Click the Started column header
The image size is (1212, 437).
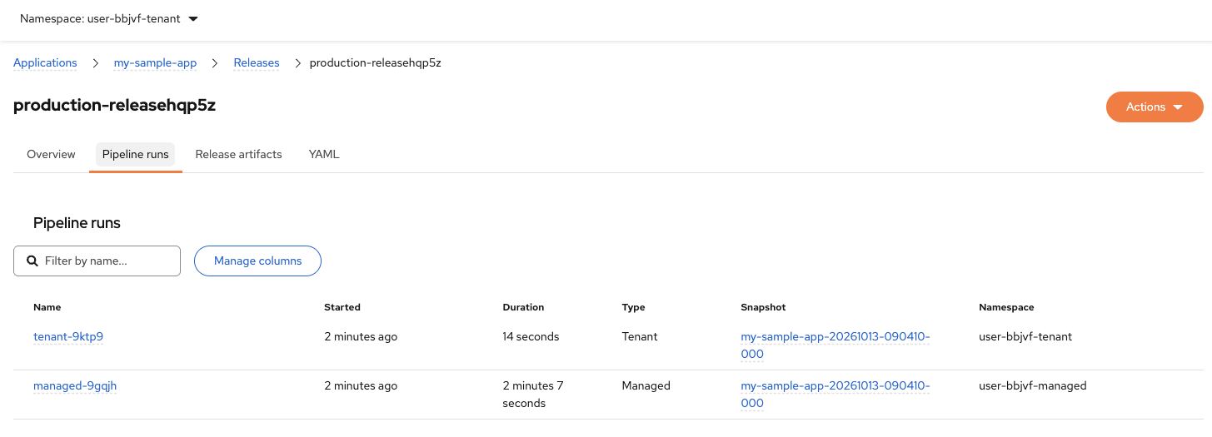pos(342,308)
